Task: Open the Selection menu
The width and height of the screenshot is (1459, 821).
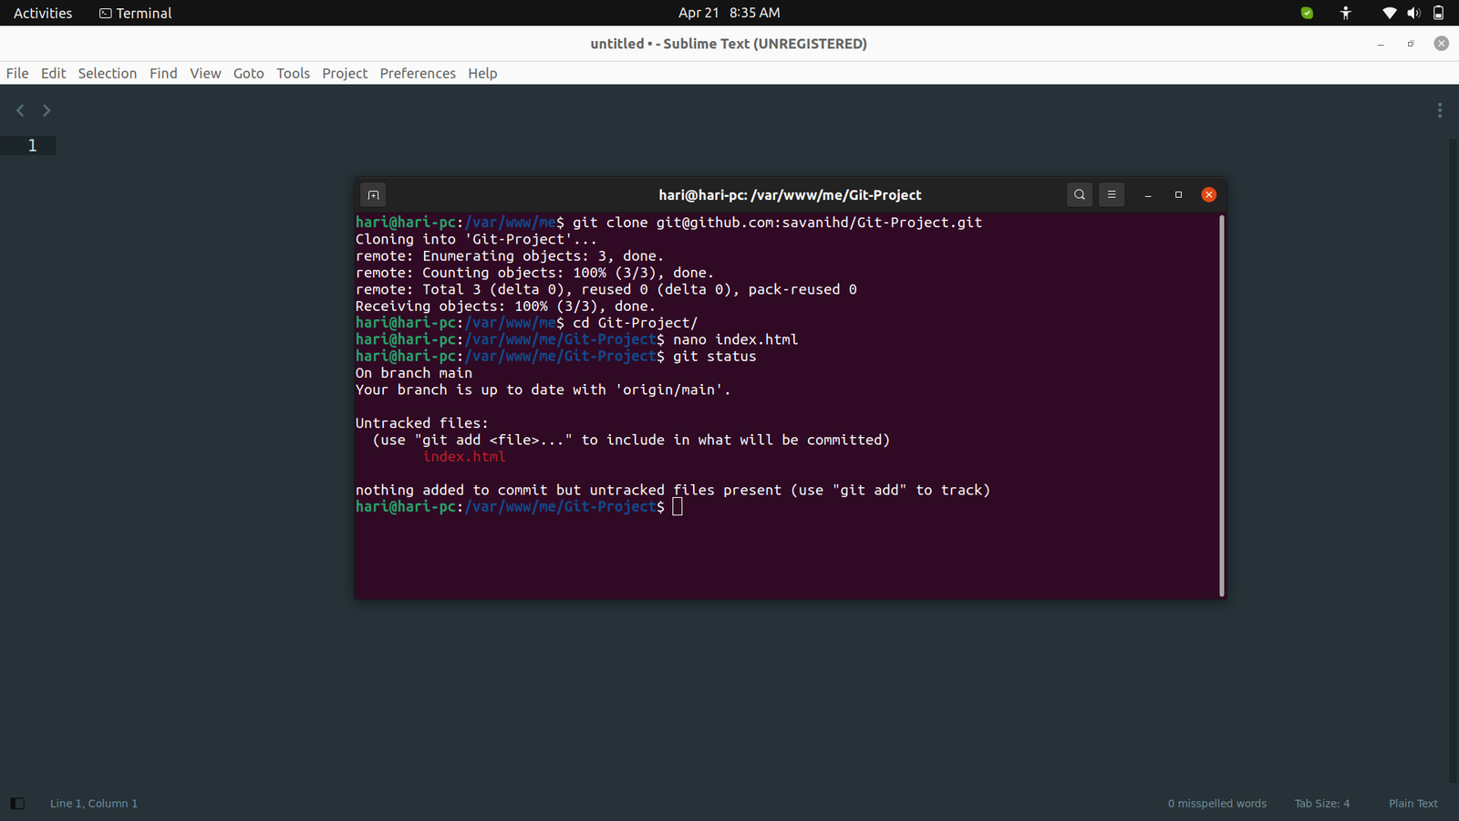Action: click(x=107, y=73)
